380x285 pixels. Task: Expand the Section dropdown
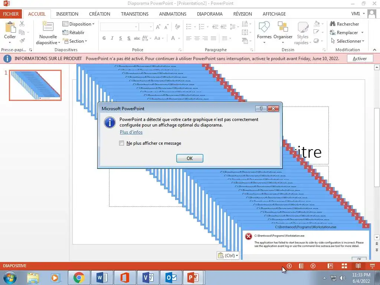pos(75,41)
